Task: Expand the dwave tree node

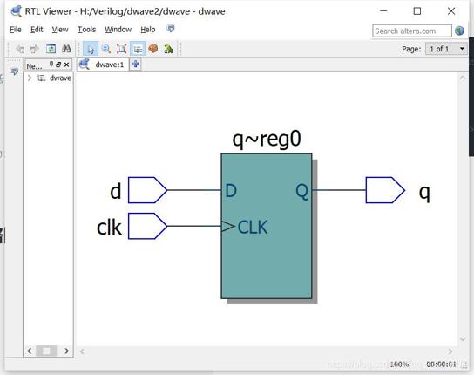Action: click(30, 78)
